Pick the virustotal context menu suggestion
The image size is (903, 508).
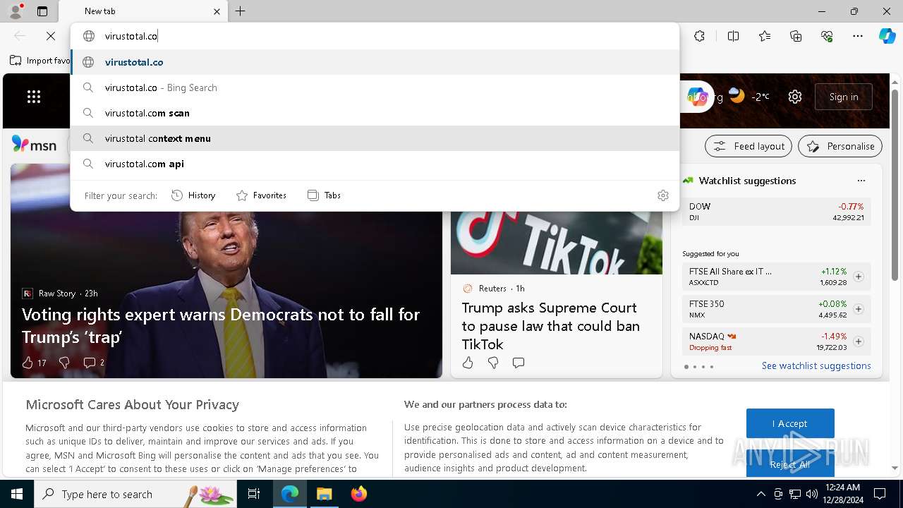375,138
